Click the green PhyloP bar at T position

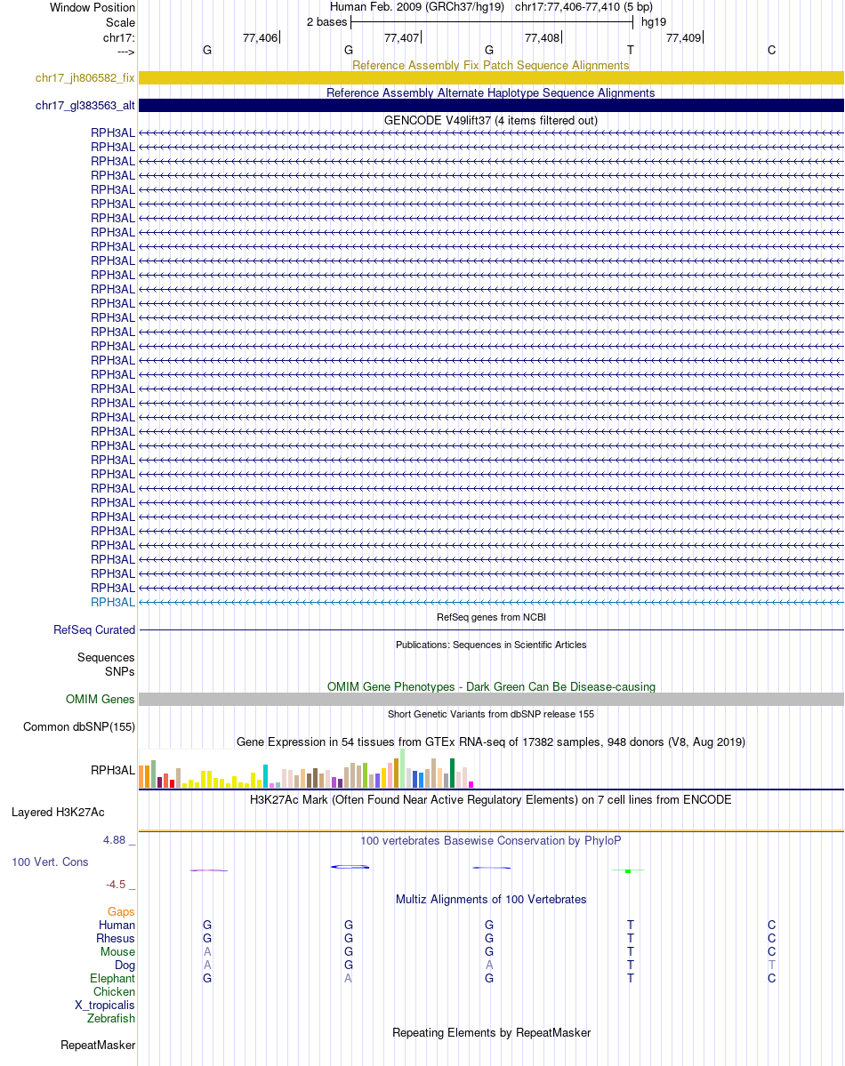coord(628,871)
